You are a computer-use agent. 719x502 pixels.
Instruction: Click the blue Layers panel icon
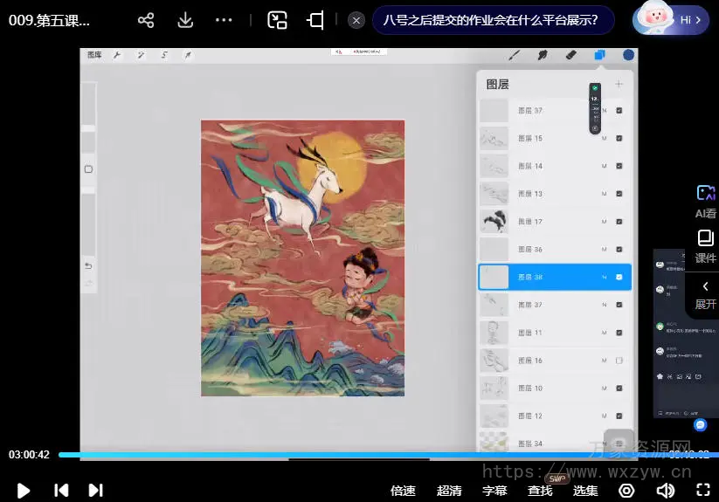point(599,55)
